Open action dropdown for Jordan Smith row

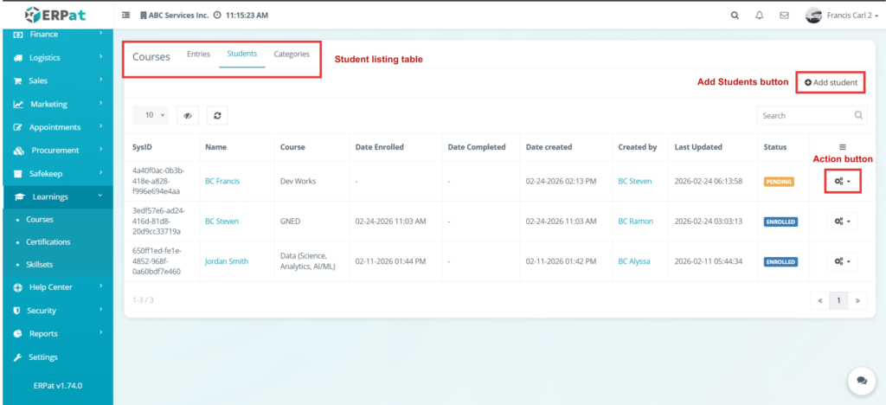[x=841, y=260]
